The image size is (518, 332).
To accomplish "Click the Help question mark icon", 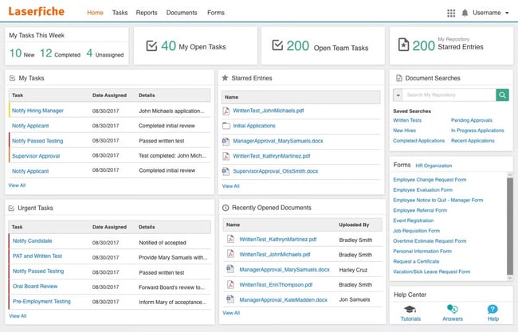I will 492,309.
